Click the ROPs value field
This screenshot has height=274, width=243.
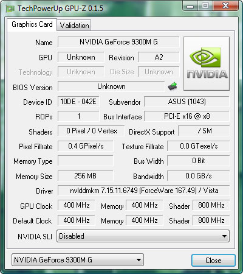(x=78, y=116)
